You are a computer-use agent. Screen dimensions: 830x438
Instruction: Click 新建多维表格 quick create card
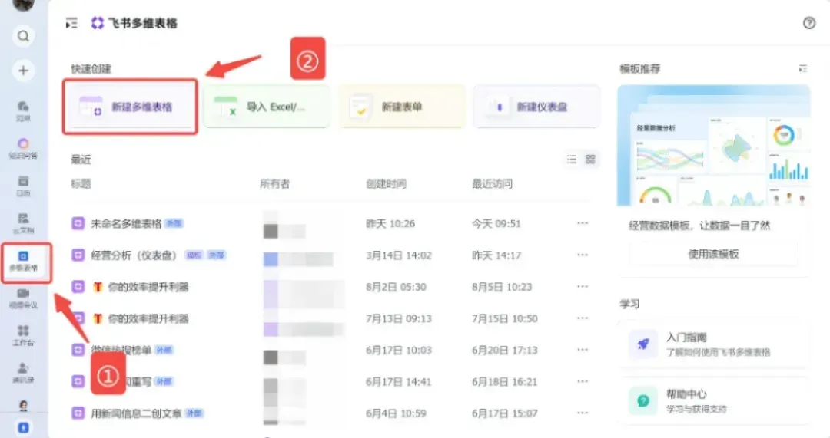[x=130, y=107]
